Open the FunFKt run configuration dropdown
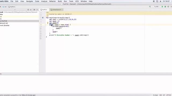The image size is (172, 96). [x=156, y=7]
